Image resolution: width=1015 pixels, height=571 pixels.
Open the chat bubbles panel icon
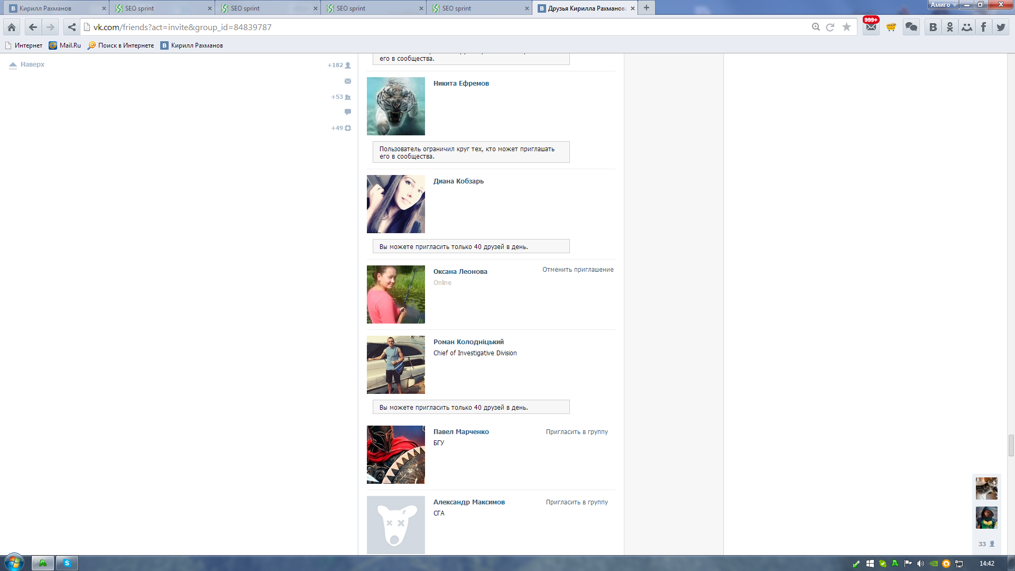coord(911,27)
